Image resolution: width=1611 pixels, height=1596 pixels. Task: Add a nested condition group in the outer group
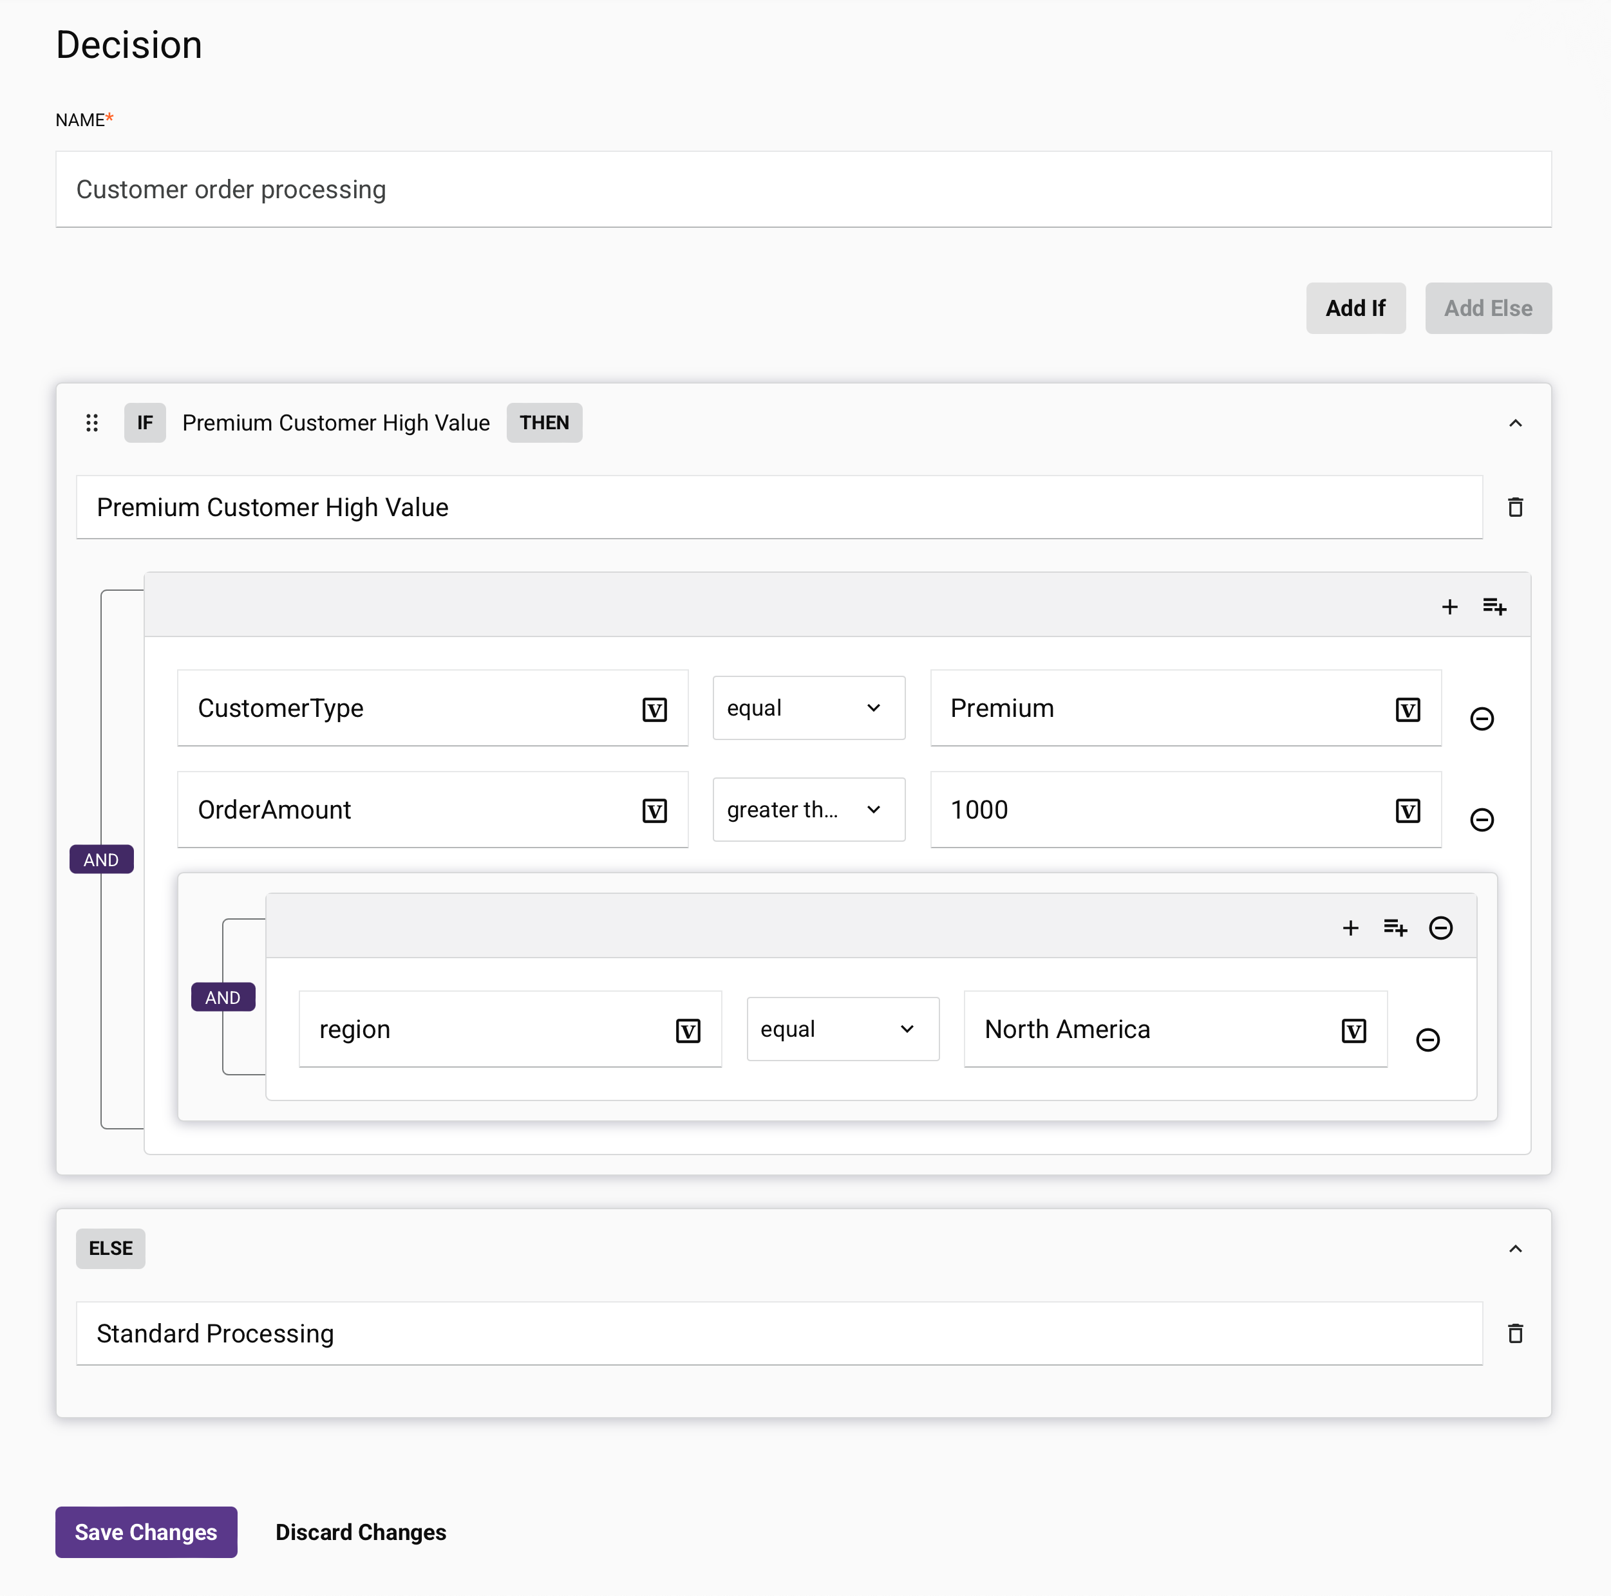1494,606
